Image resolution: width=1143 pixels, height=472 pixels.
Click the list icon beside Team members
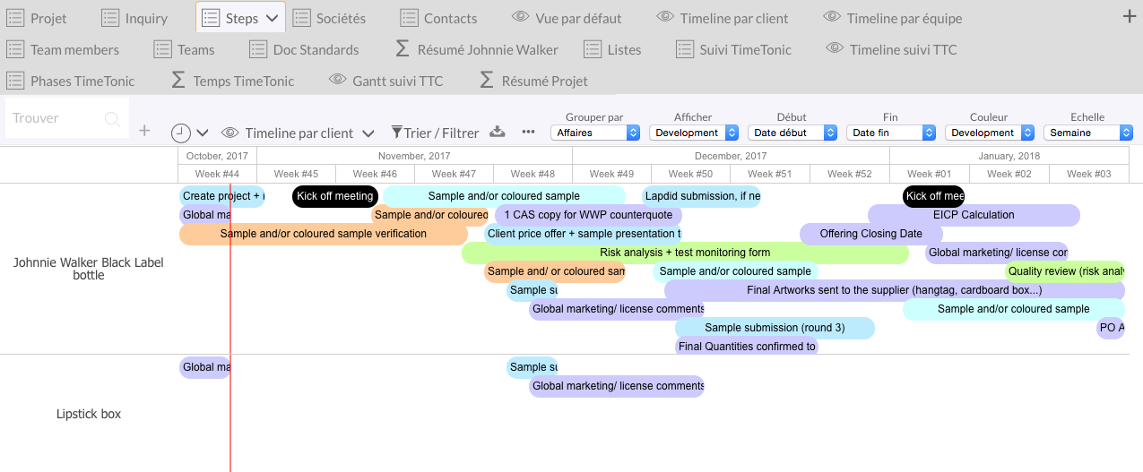click(15, 49)
